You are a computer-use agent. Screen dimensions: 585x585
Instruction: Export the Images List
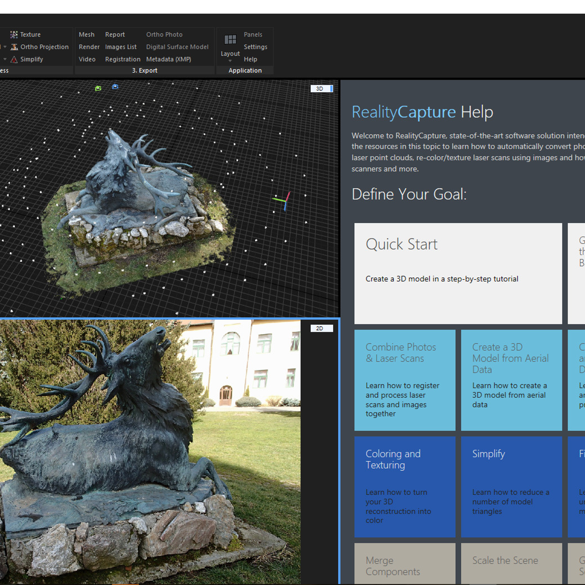(121, 47)
